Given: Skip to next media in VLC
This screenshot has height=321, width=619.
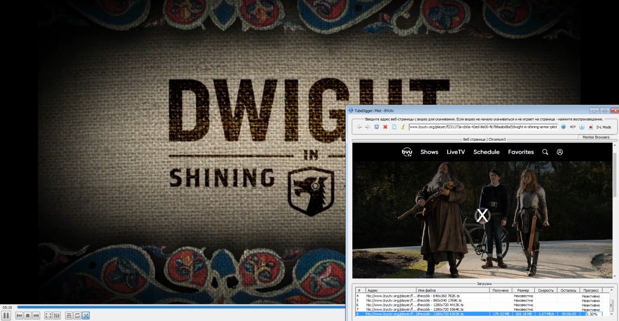Looking at the screenshot, I should pos(36,315).
